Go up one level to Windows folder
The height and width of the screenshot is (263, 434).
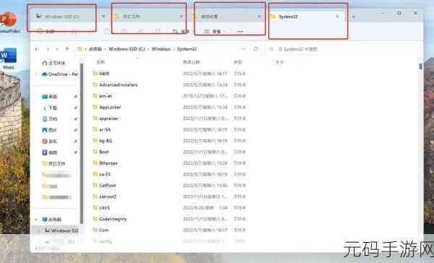tap(67, 49)
